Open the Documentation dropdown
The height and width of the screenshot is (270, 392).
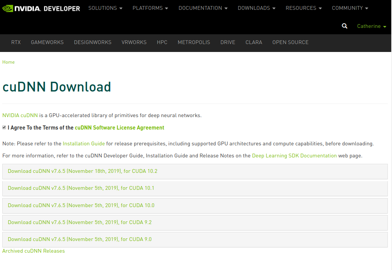[203, 8]
